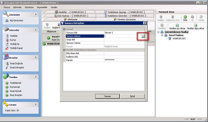The image size is (208, 122).
Task: Click the Yenile refresh button
Action: click(201, 18)
